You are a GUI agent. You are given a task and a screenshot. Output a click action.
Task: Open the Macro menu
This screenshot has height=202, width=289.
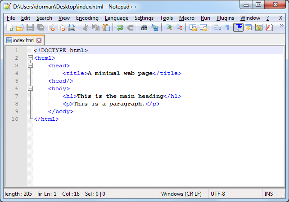tap(187, 18)
